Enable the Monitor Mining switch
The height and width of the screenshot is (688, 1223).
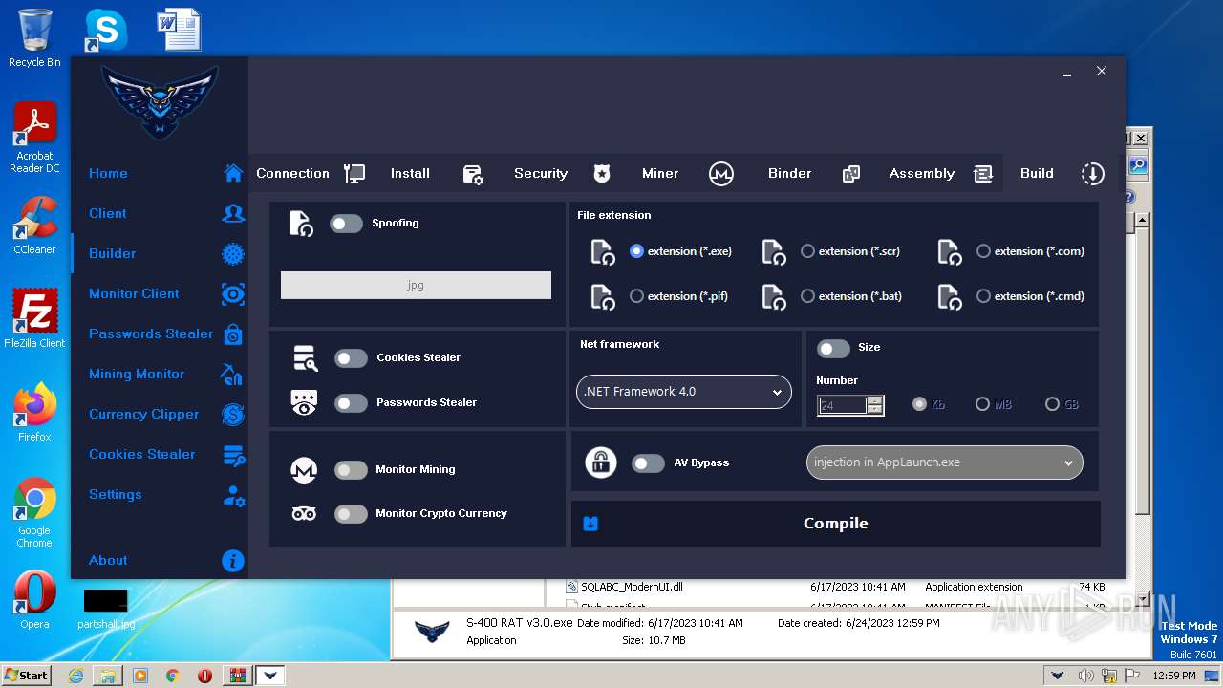coord(351,470)
